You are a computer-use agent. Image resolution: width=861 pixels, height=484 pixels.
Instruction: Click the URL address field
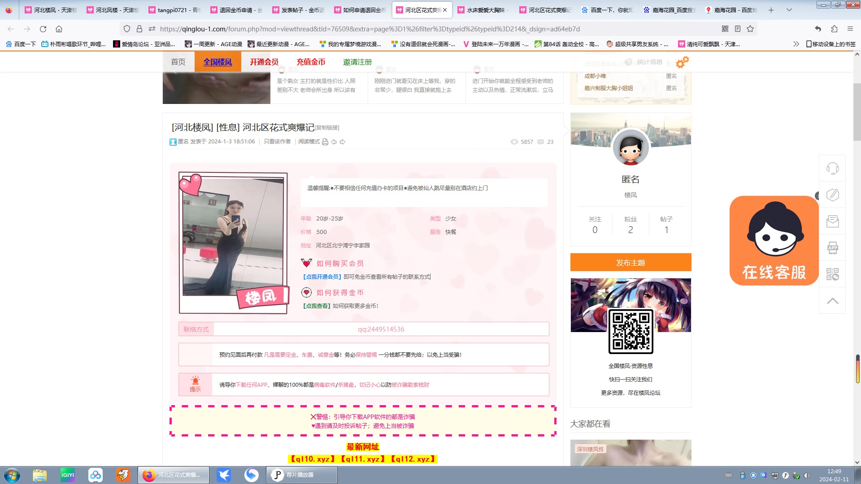click(x=370, y=29)
